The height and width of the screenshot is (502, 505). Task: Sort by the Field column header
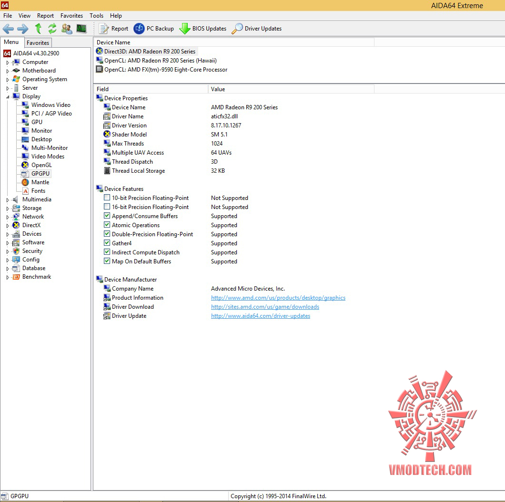(x=151, y=89)
